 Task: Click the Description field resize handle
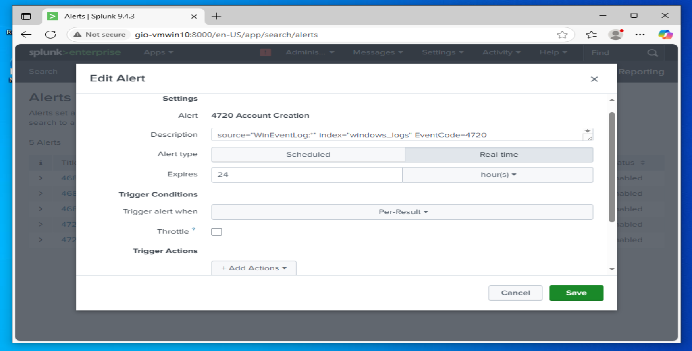click(x=589, y=138)
